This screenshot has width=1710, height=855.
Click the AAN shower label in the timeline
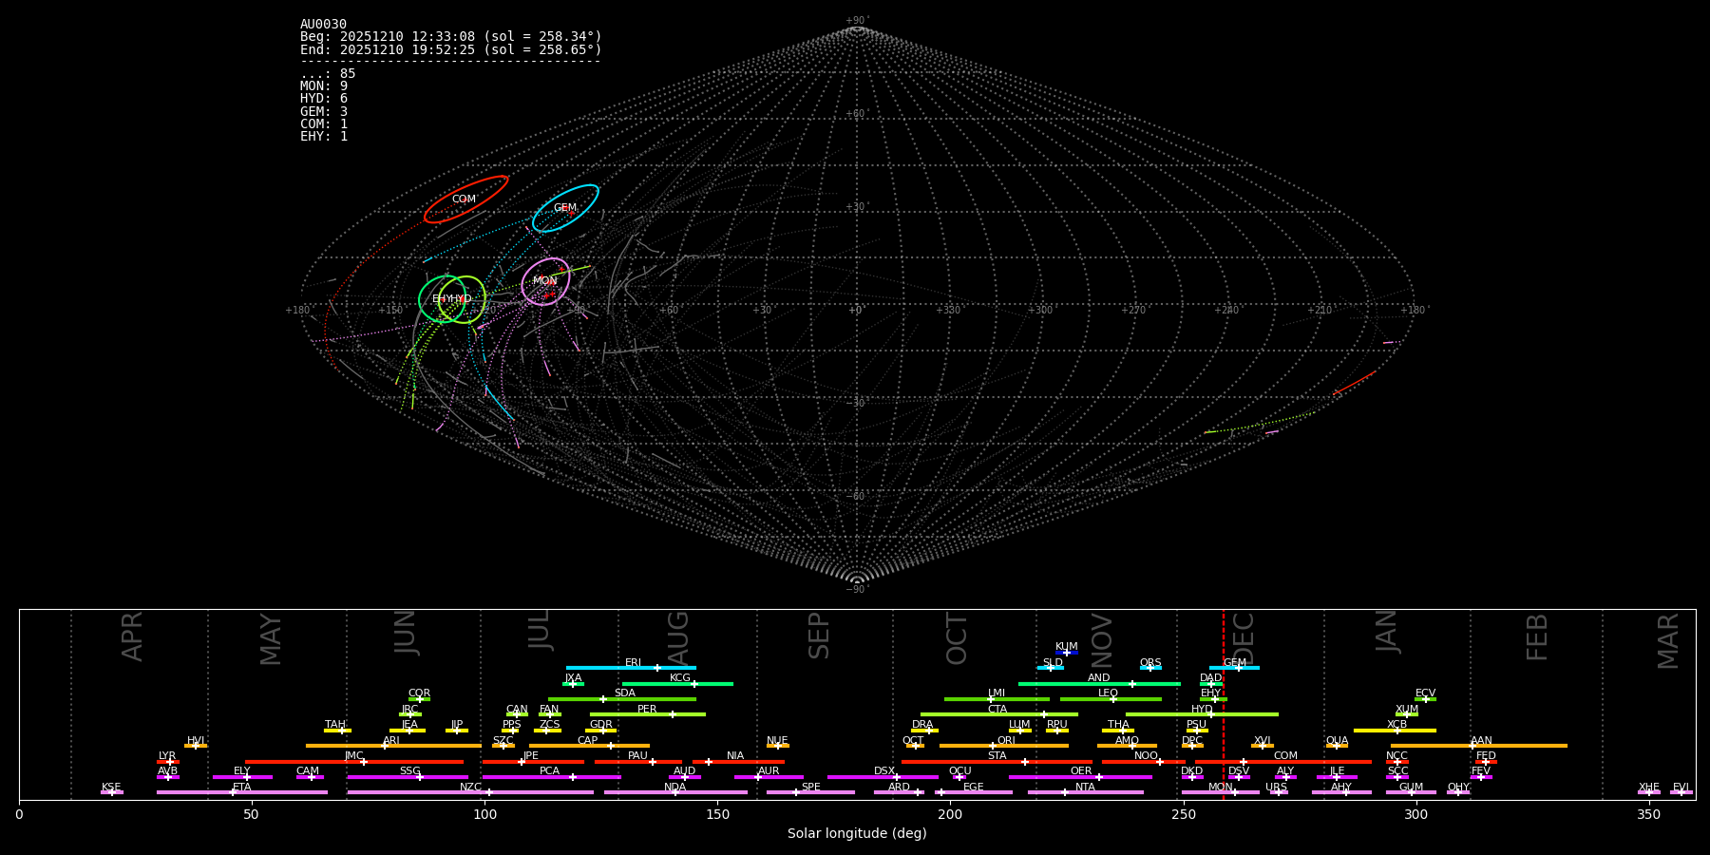(x=1482, y=741)
